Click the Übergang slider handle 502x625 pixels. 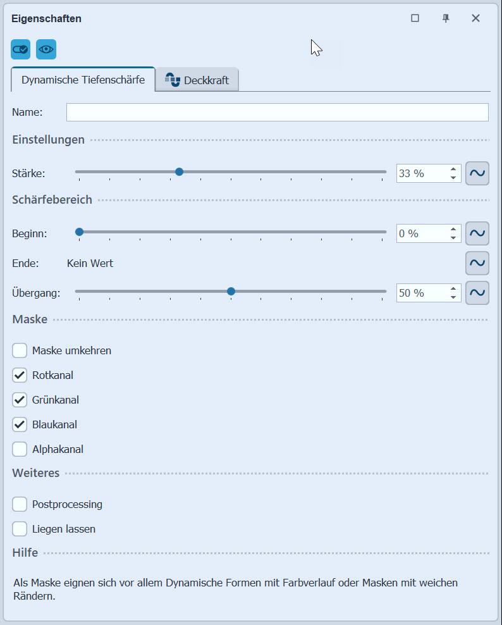tap(231, 292)
